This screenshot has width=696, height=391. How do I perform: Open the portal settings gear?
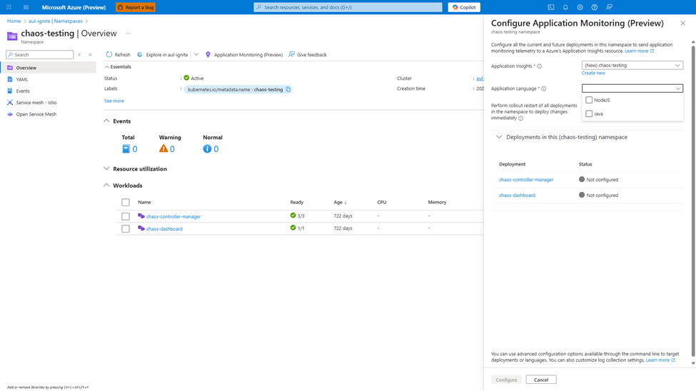coord(580,7)
